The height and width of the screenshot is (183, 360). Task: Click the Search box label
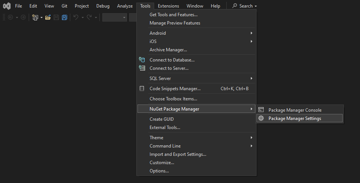246,6
